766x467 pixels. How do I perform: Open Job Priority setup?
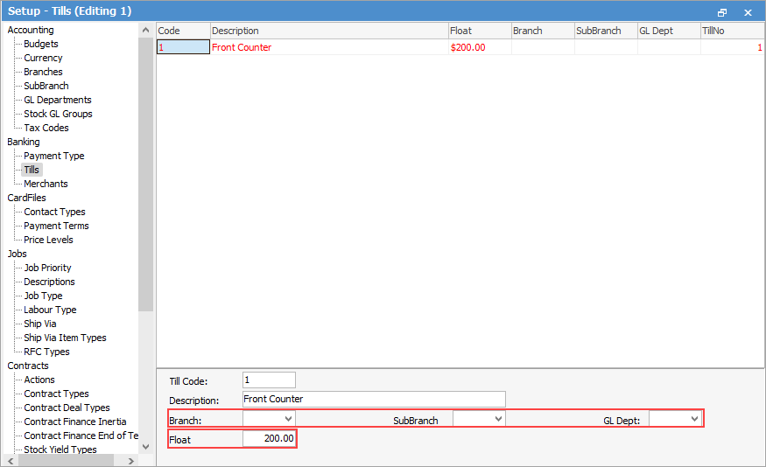tap(47, 268)
